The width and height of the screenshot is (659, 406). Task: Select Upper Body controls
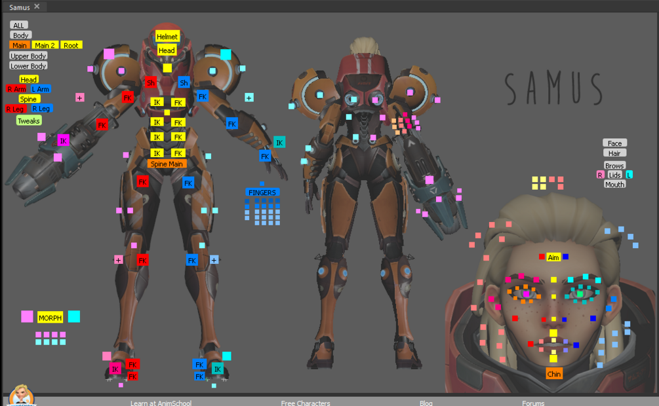tap(28, 56)
